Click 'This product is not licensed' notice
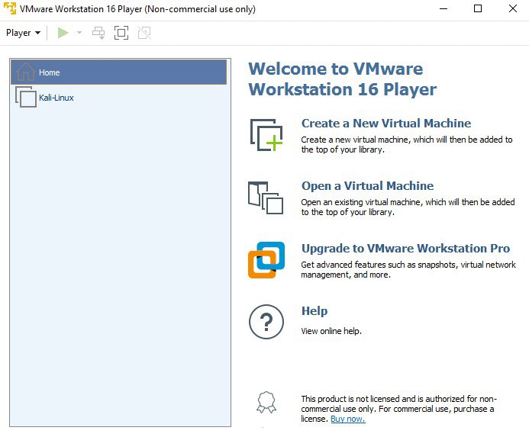The height and width of the screenshot is (437, 529). (398, 409)
